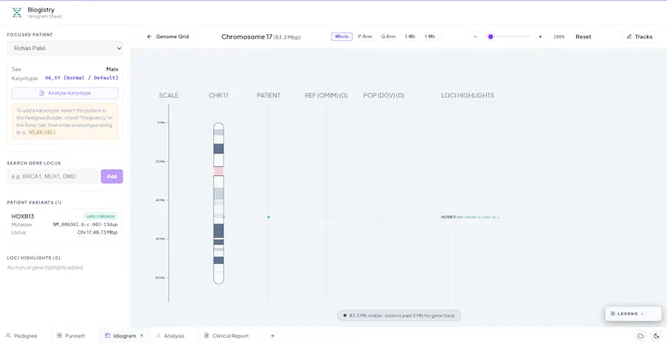Viewport: 667px width, 343px height.
Task: Toggle dark mode moon icon
Action: click(655, 336)
